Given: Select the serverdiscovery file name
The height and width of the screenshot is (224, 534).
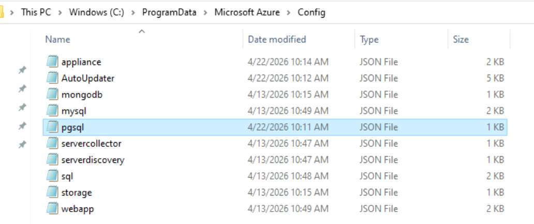Looking at the screenshot, I should (93, 160).
